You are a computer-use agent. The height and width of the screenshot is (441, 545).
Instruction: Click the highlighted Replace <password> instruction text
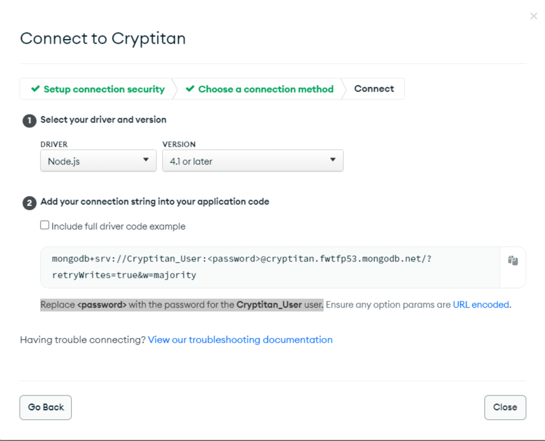point(181,305)
